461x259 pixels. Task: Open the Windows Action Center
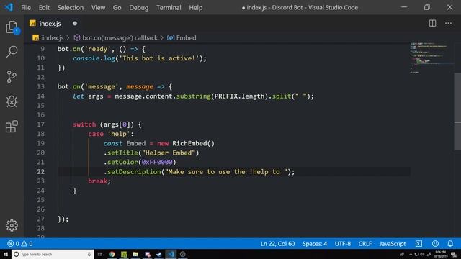click(454, 254)
